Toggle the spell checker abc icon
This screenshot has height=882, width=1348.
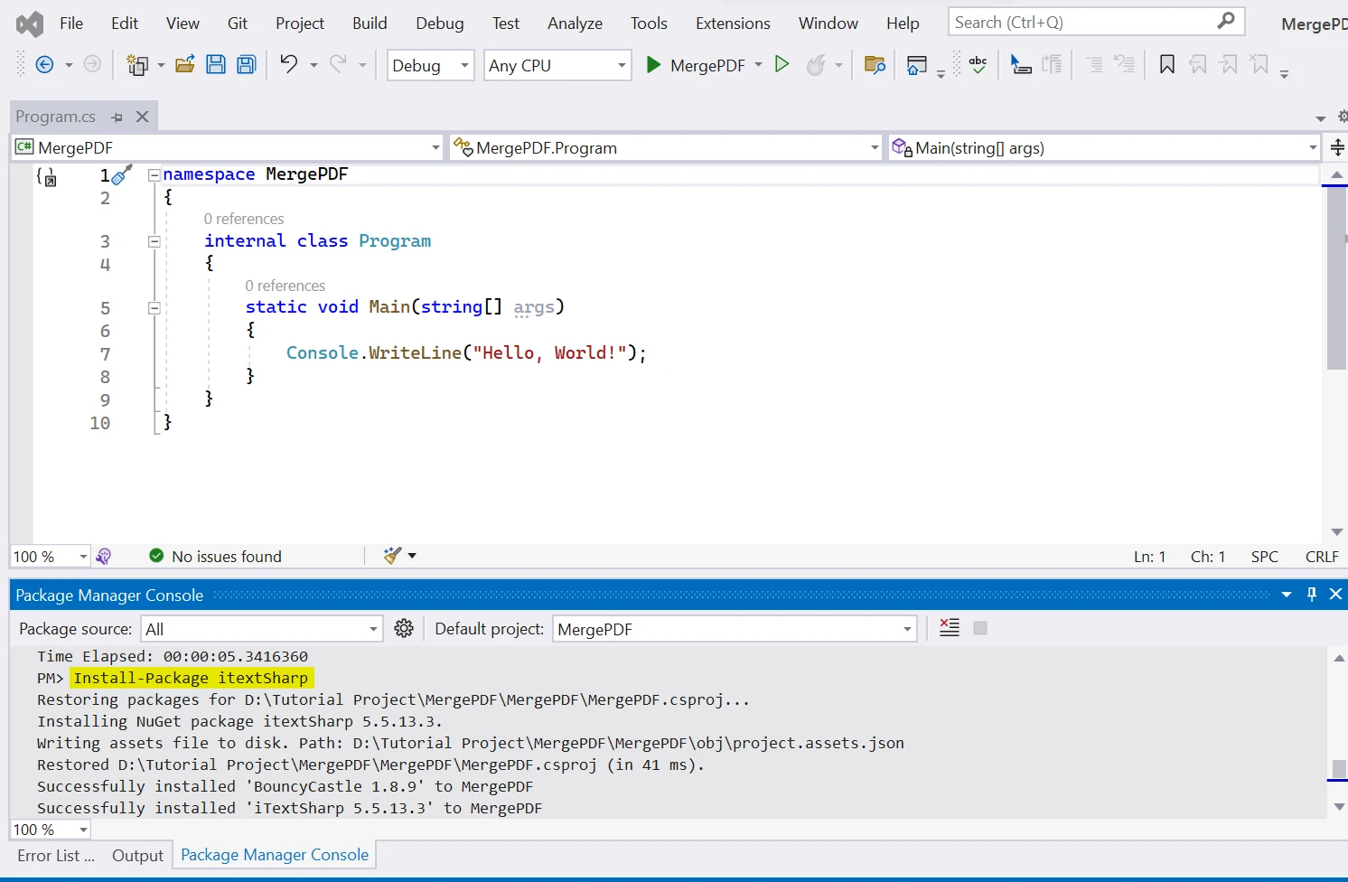point(978,64)
